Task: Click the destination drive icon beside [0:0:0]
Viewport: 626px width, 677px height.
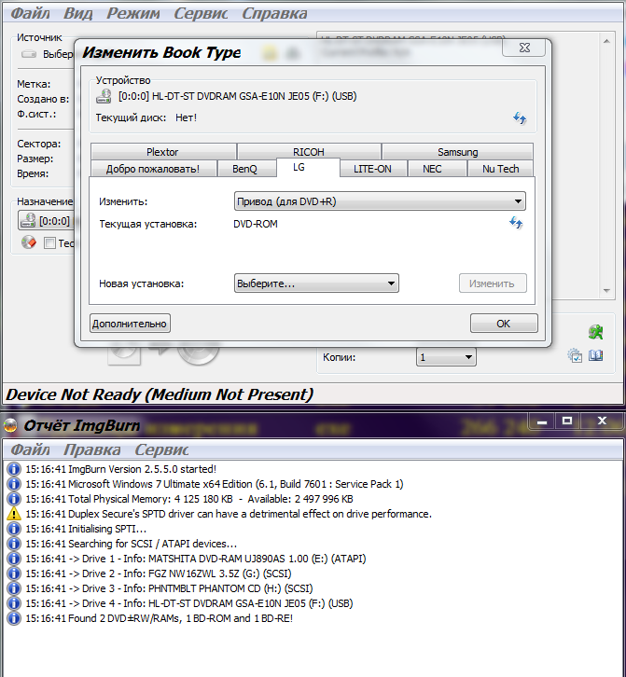Action: pyautogui.click(x=28, y=220)
